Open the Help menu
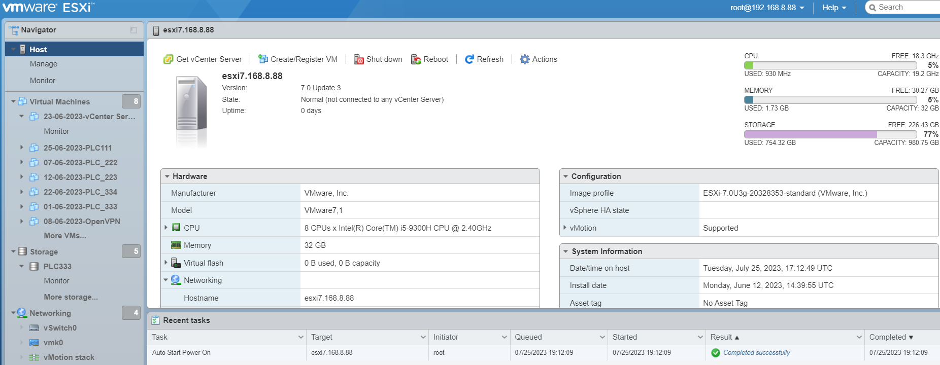Screen dimensions: 940x365 click(x=834, y=8)
